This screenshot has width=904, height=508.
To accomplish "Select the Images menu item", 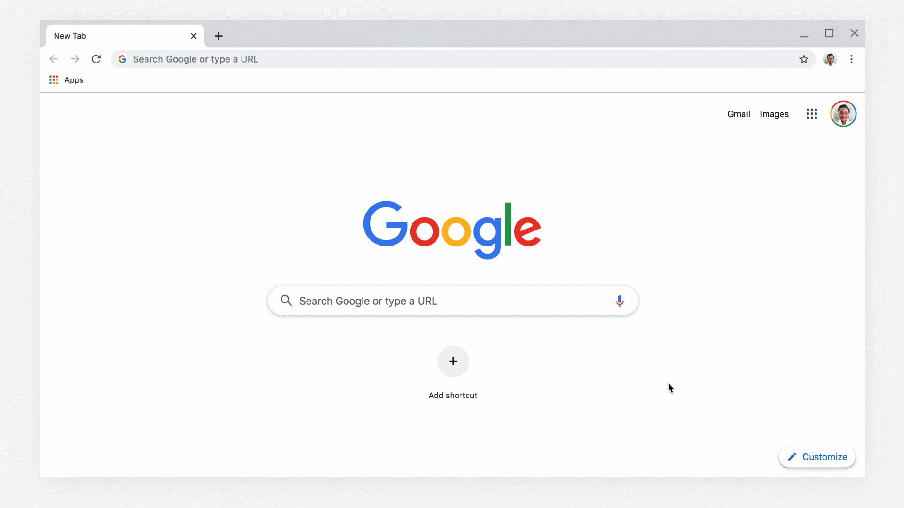I will coord(774,114).
